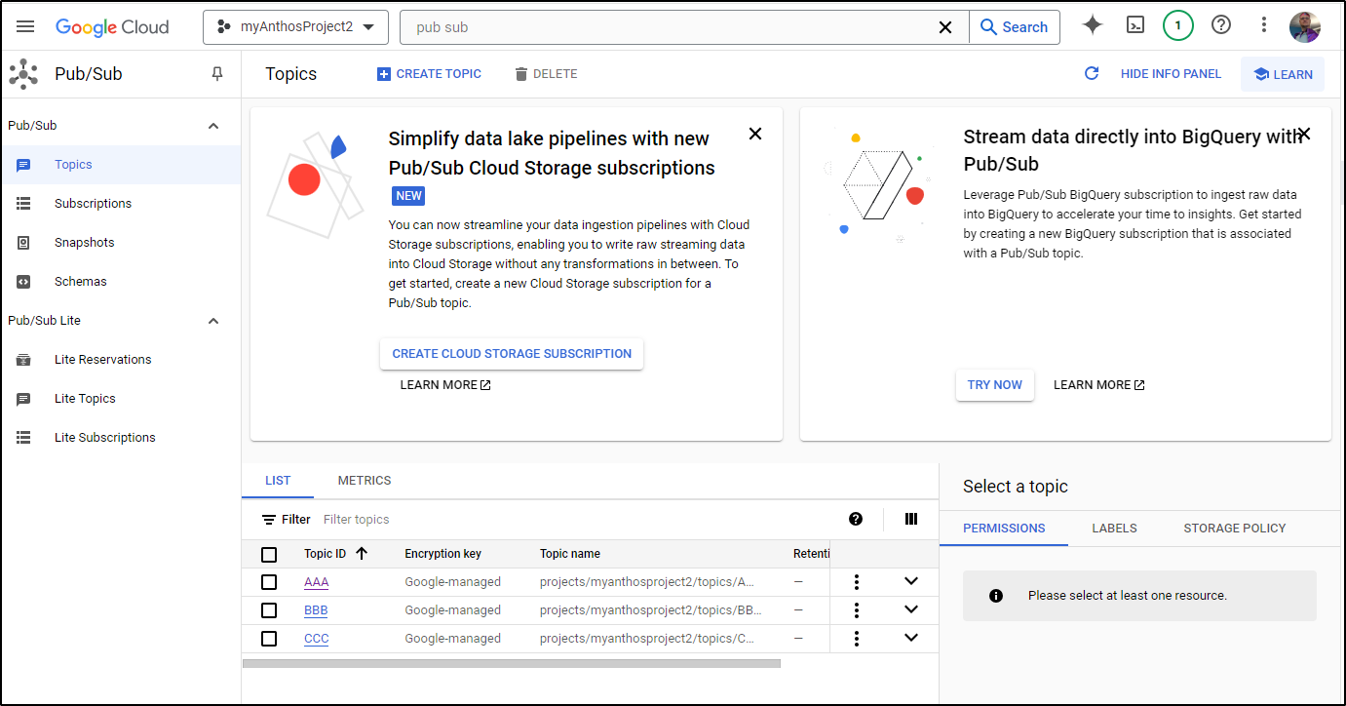Click CREATE TOPIC button

pyautogui.click(x=429, y=74)
